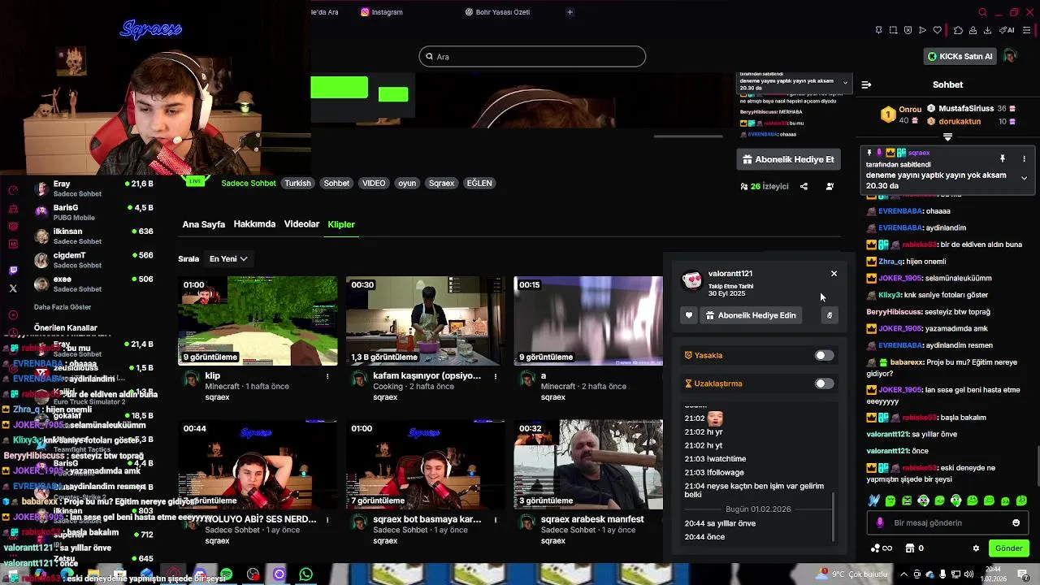Viewport: 1040px width, 585px height.
Task: Collapse chat with the arrow-lines icon
Action: [866, 84]
